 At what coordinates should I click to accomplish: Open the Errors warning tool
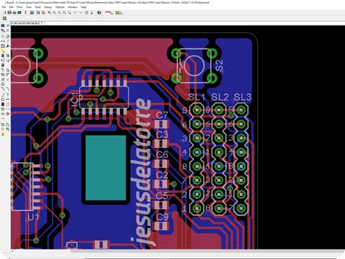[x=3, y=134]
